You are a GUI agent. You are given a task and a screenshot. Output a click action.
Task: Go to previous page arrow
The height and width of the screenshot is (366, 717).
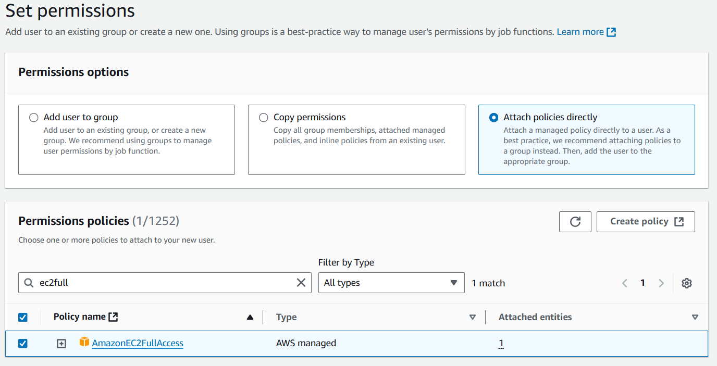pos(625,283)
